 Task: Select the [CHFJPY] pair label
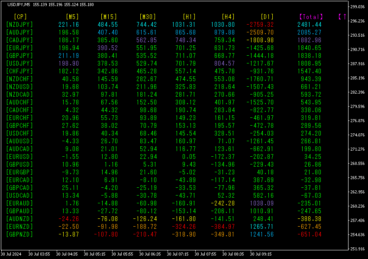click(x=19, y=71)
